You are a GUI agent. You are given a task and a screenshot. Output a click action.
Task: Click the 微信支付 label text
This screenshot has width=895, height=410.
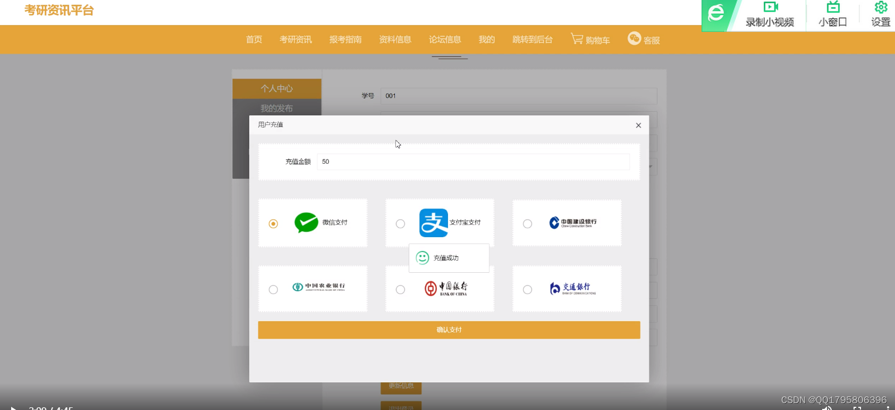[x=335, y=222]
